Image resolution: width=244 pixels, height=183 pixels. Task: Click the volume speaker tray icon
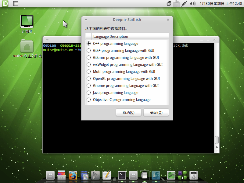(x=193, y=4)
